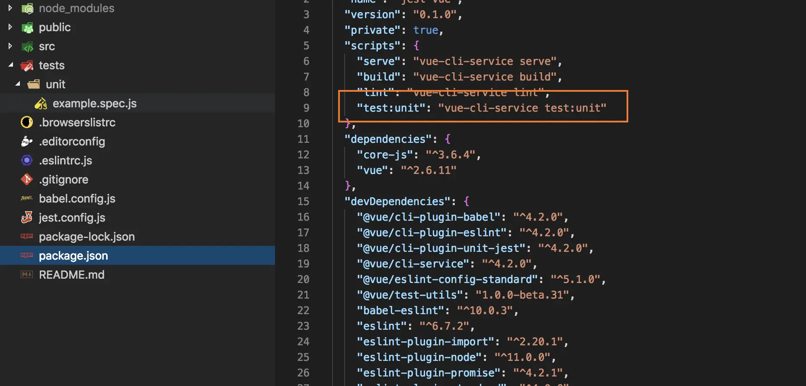Click the "0.1.0" version value
The image size is (806, 386).
(435, 14)
